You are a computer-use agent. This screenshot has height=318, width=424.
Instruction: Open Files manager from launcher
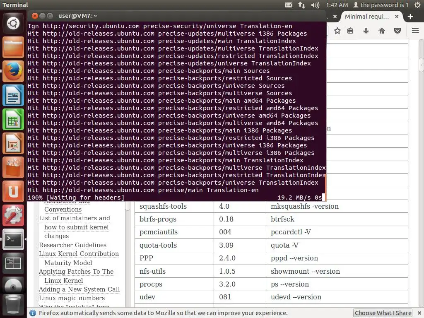[13, 47]
